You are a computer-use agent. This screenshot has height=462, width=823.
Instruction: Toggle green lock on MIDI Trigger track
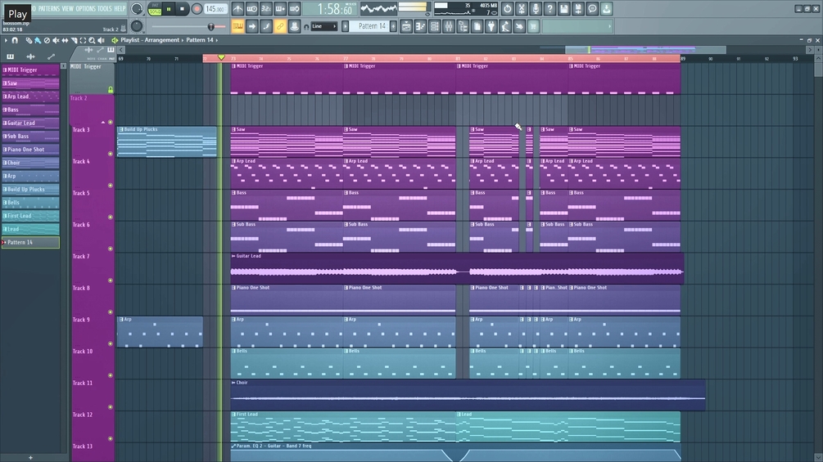point(111,90)
